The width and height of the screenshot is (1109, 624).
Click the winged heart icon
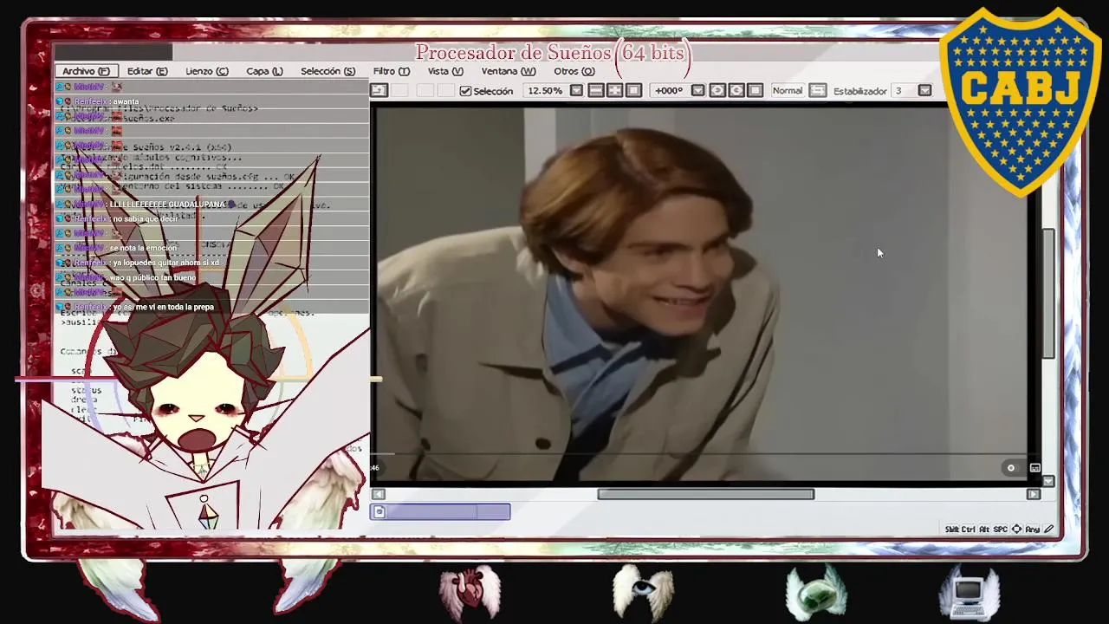(x=470, y=592)
